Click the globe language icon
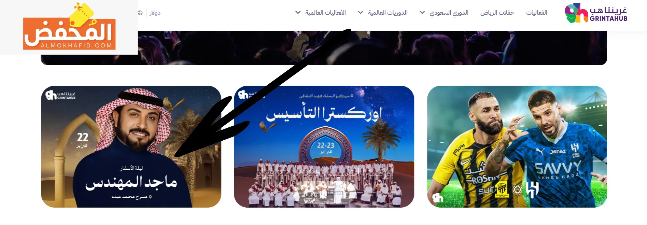647x225 pixels. pos(140,13)
